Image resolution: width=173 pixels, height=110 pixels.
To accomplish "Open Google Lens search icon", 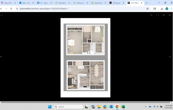I will click(154, 9).
